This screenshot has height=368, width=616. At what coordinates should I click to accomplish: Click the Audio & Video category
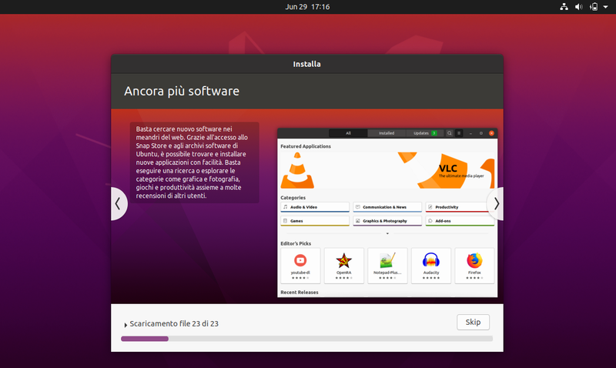pyautogui.click(x=314, y=207)
